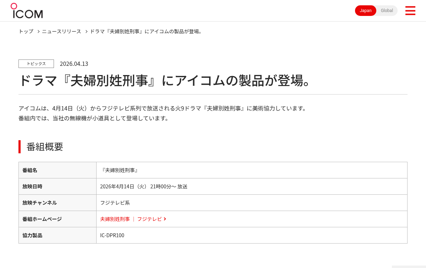The image size is (426, 268).
Task: Click the トピックス category tag
Action: tap(36, 64)
